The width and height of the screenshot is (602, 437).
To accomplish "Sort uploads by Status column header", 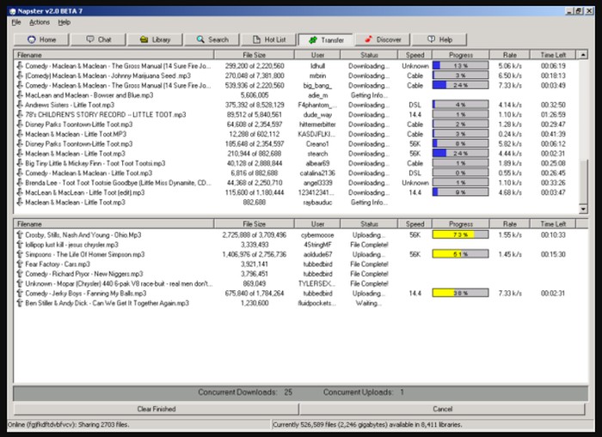I will point(369,224).
